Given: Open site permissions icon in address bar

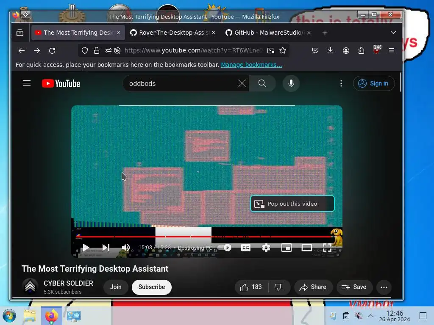Looking at the screenshot, I should tap(108, 50).
